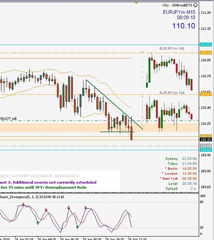
Task: Click the "111.15" price axis value
Action: (x=206, y=29)
